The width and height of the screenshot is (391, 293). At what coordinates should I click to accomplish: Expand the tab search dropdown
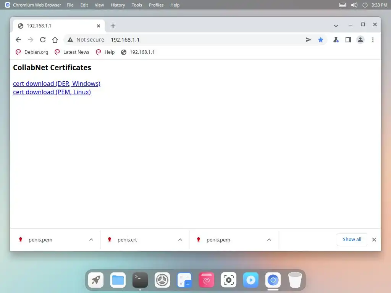(x=336, y=26)
